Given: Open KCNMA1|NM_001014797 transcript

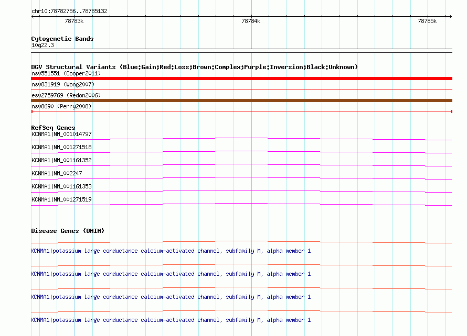Looking at the screenshot, I should point(61,134).
